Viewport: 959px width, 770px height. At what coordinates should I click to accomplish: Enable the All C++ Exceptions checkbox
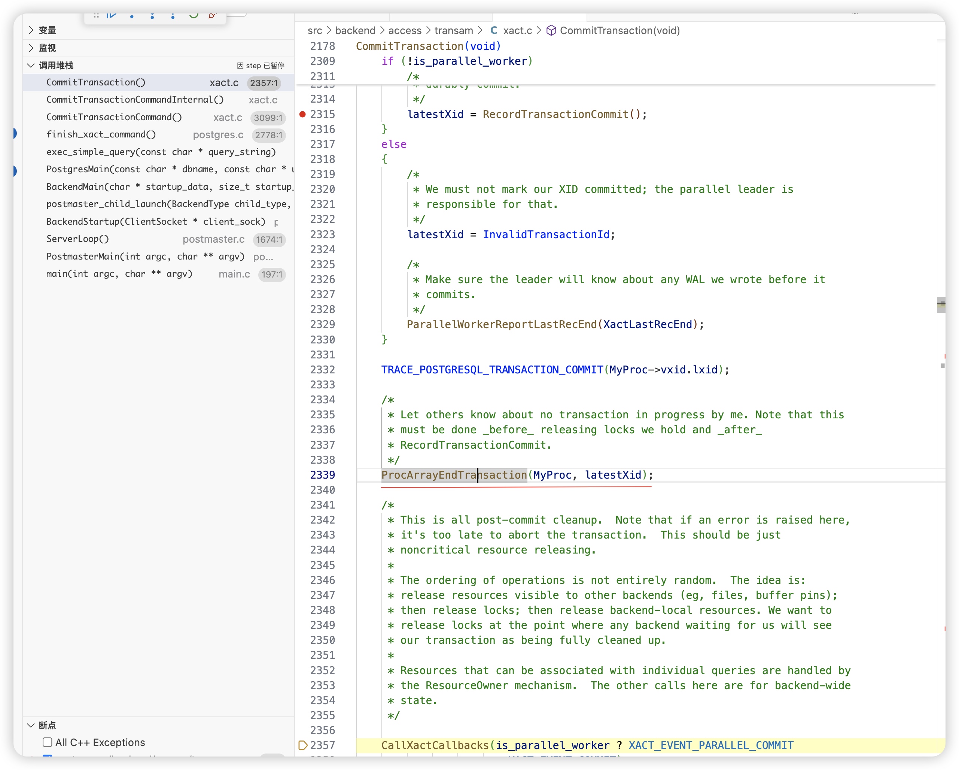click(48, 742)
